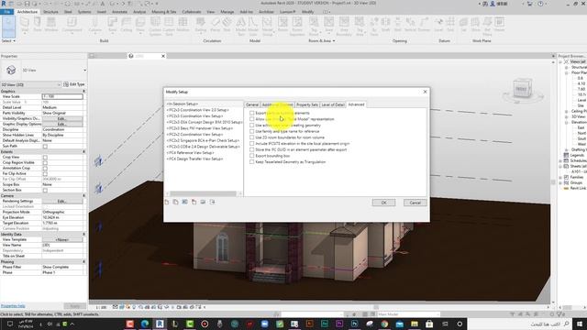Image resolution: width=587 pixels, height=330 pixels.
Task: Click the View Template <None> button
Action: point(62,239)
